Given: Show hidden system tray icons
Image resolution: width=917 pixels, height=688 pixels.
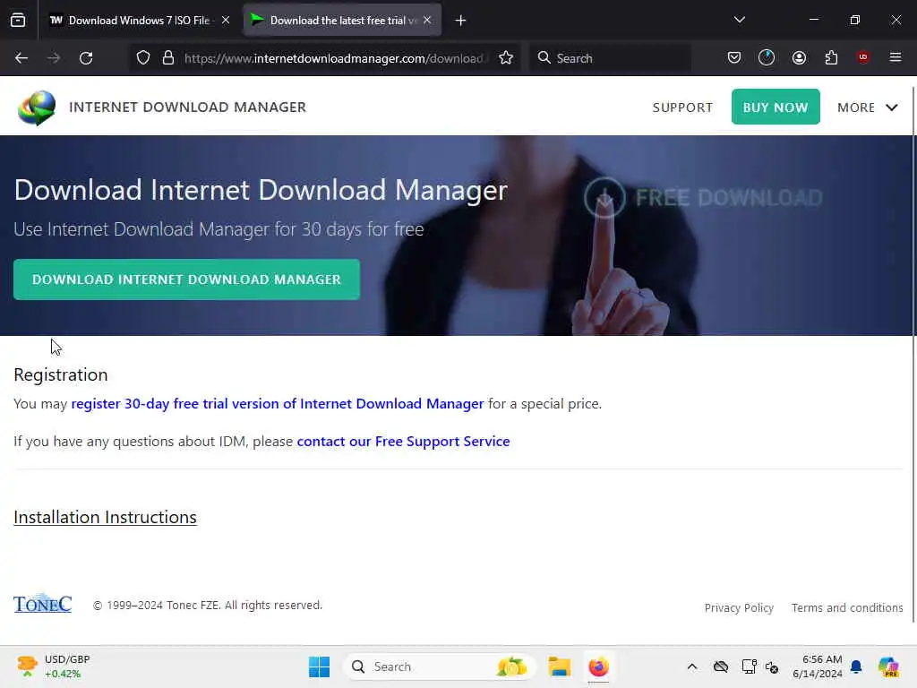Looking at the screenshot, I should click(692, 666).
